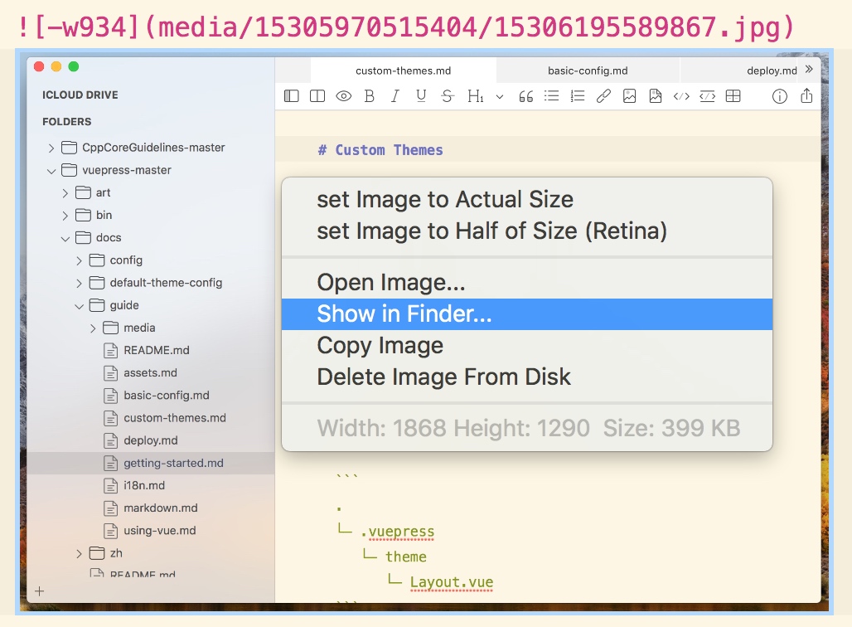
Task: Choose 'Delete Image From Disk'
Action: point(526,377)
